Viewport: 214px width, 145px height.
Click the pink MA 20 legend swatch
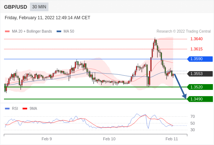tap(7, 32)
